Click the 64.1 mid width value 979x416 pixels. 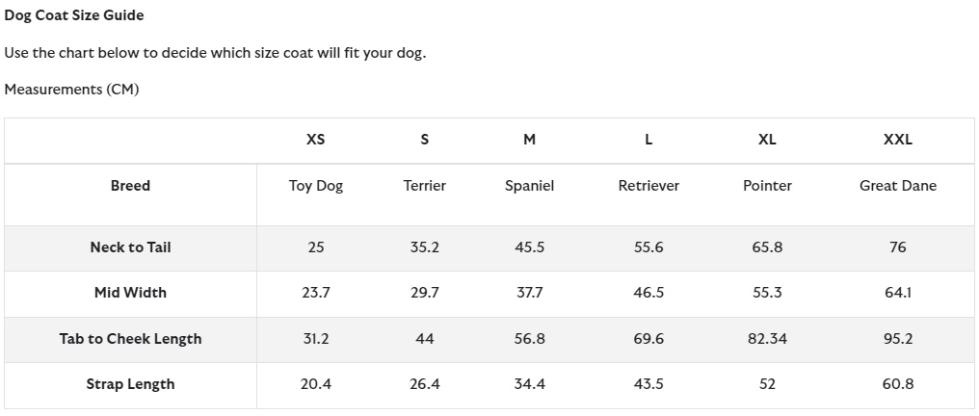897,293
